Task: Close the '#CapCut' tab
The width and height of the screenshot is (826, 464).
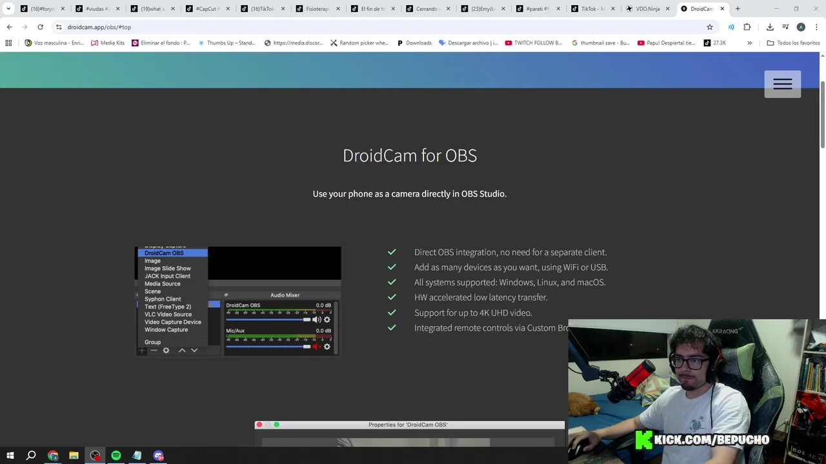Action: tap(228, 9)
